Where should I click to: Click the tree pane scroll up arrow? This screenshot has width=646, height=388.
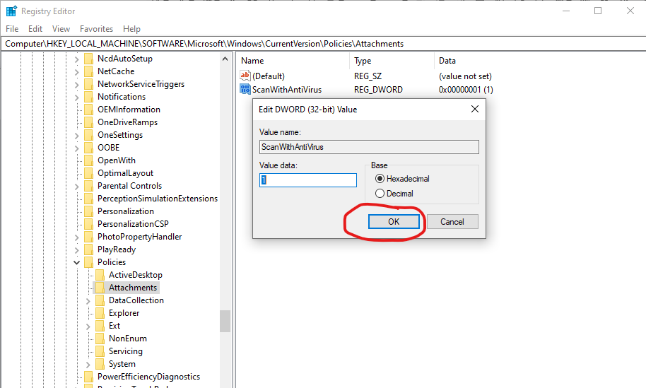[x=225, y=59]
